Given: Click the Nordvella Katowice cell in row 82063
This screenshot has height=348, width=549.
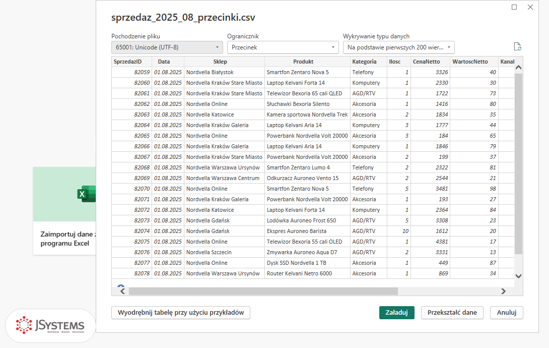Looking at the screenshot, I should click(x=225, y=114).
